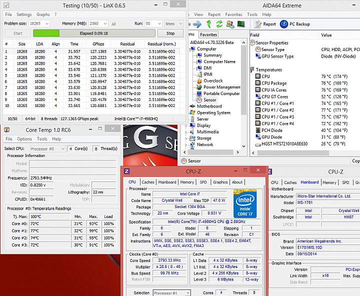Image resolution: width=360 pixels, height=296 pixels.
Task: Select Network in AIDA64 tree
Action: point(205,144)
